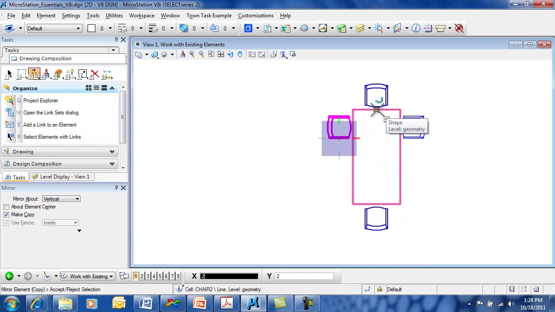Screen dimensions: 555x312
Task: Toggle view 6 on in view toggles
Action: click(x=166, y=276)
